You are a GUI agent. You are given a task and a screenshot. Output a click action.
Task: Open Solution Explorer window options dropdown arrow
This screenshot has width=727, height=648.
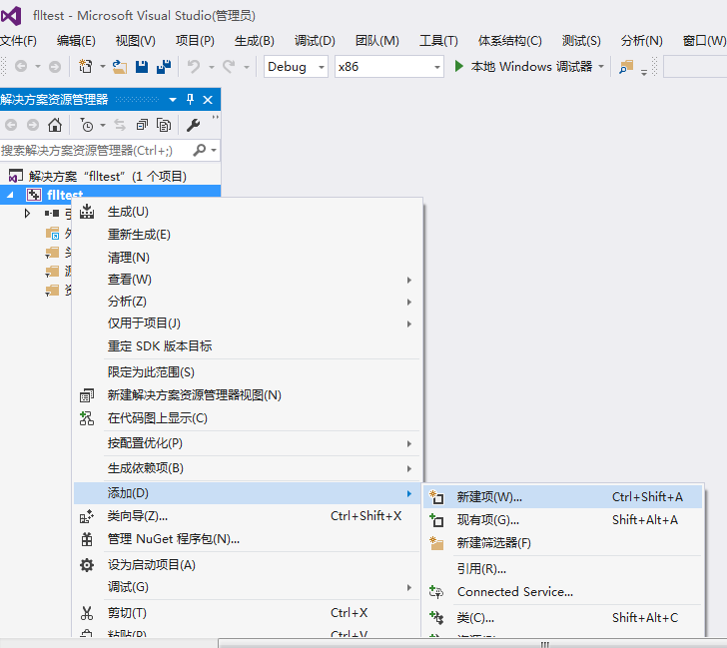point(173,100)
